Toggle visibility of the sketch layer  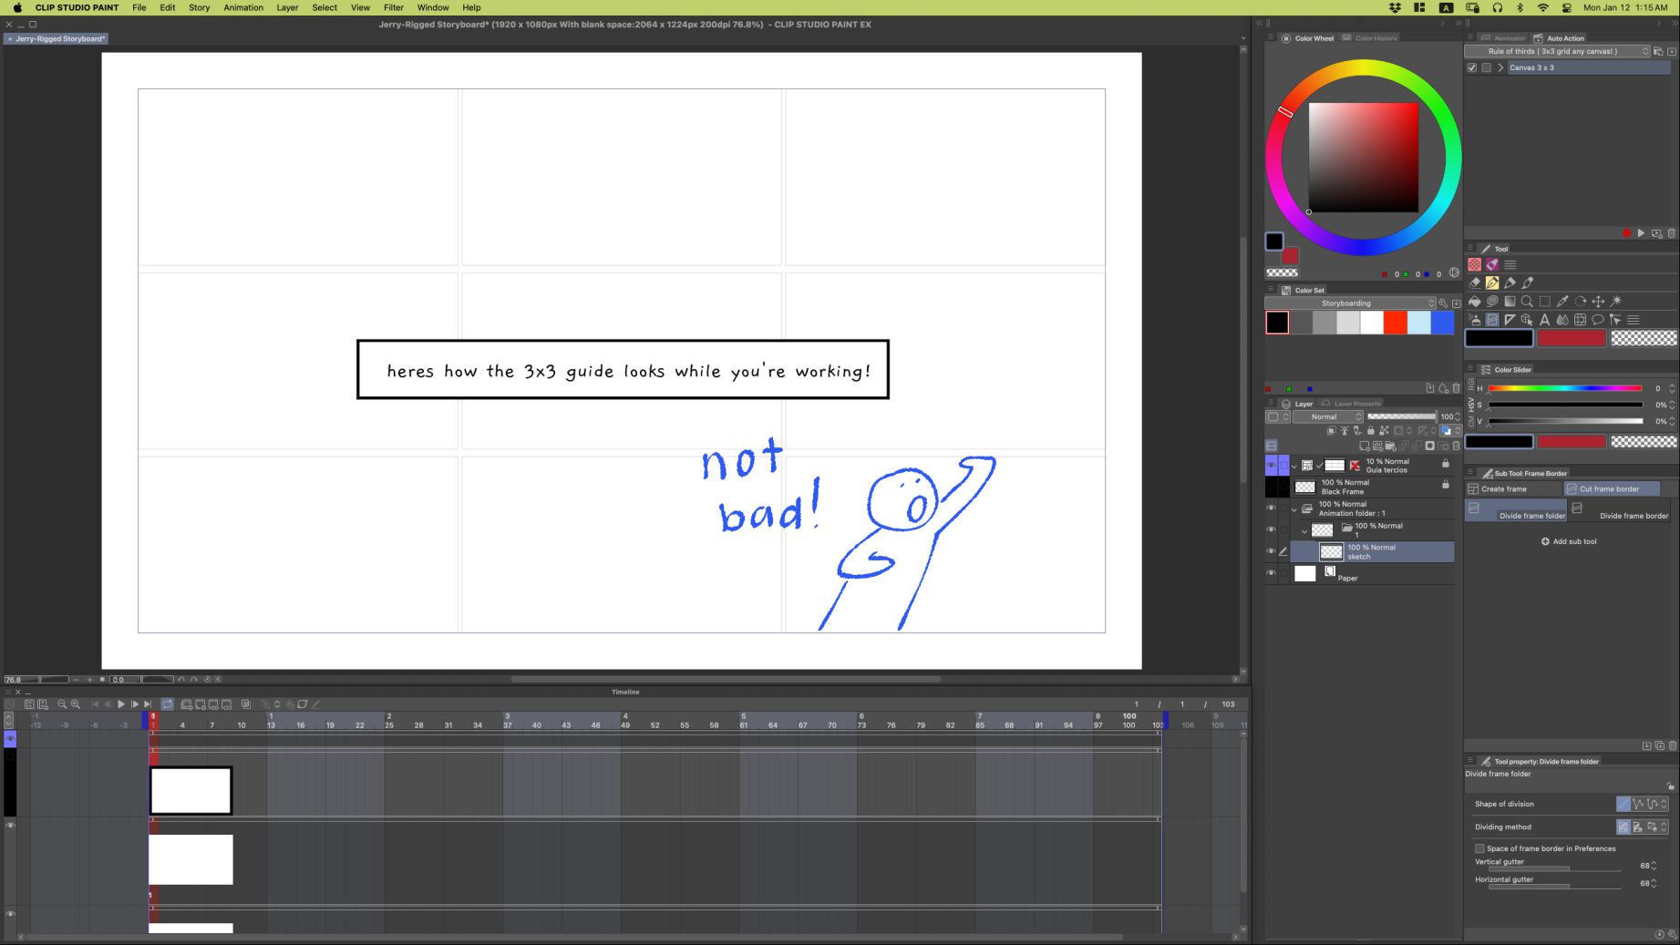point(1271,551)
